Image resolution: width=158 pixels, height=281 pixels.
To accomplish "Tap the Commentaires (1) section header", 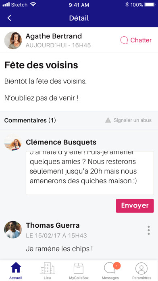I will click(30, 120).
